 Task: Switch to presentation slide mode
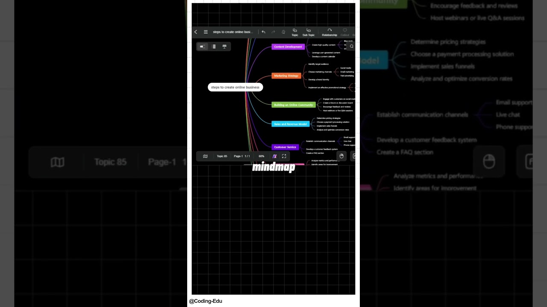coord(224,46)
